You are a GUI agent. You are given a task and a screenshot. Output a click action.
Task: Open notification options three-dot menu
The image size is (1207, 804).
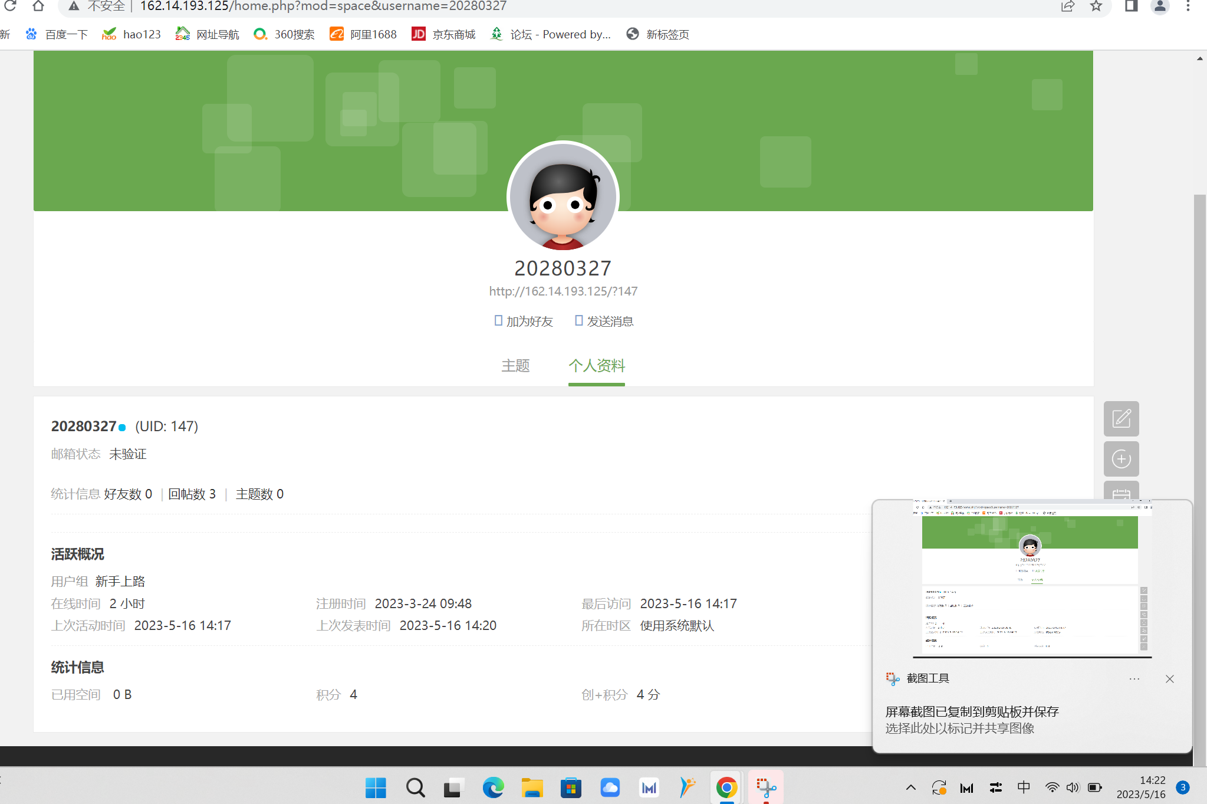pyautogui.click(x=1134, y=679)
